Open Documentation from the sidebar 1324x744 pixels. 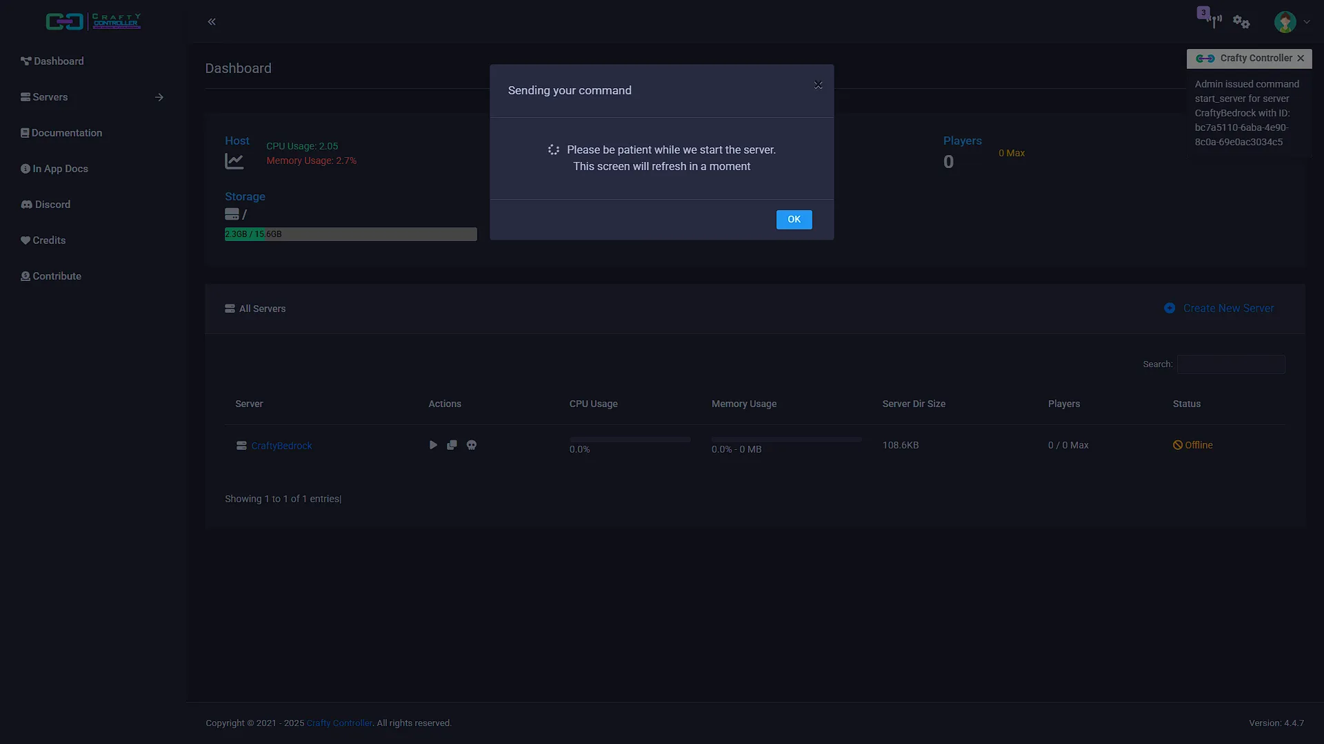[61, 133]
